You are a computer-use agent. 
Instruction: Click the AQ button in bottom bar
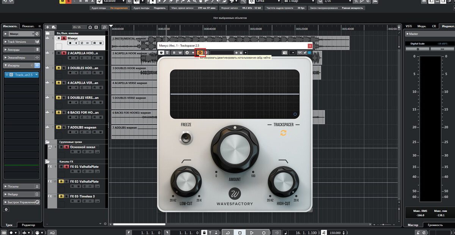click(52, 232)
